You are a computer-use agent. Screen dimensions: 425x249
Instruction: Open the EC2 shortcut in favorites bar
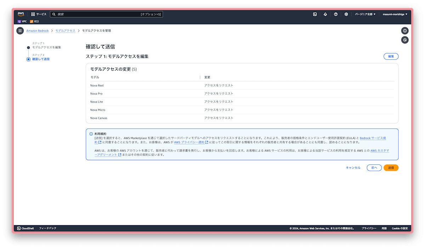34,21
